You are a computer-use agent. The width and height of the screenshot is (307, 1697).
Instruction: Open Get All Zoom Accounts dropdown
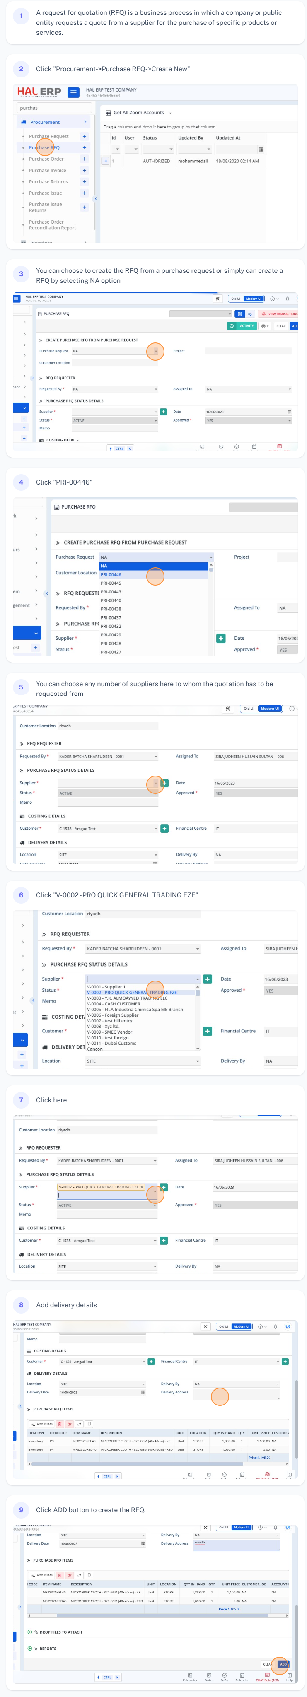[x=170, y=113]
